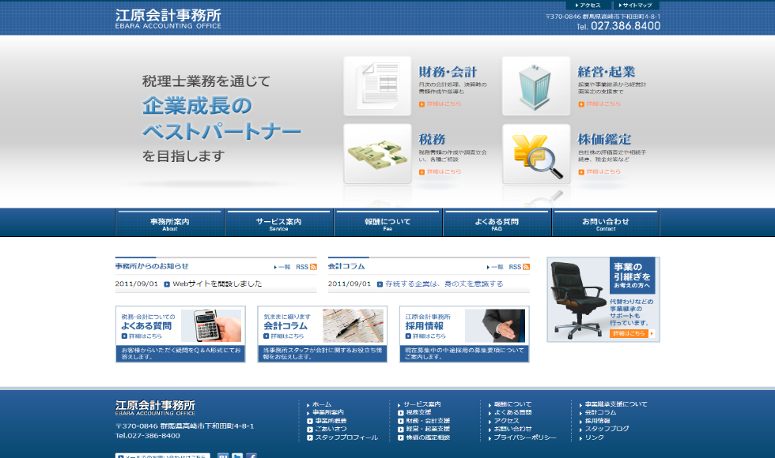Open RSS feed icon for 会計コラム
775x458 pixels.
525,267
